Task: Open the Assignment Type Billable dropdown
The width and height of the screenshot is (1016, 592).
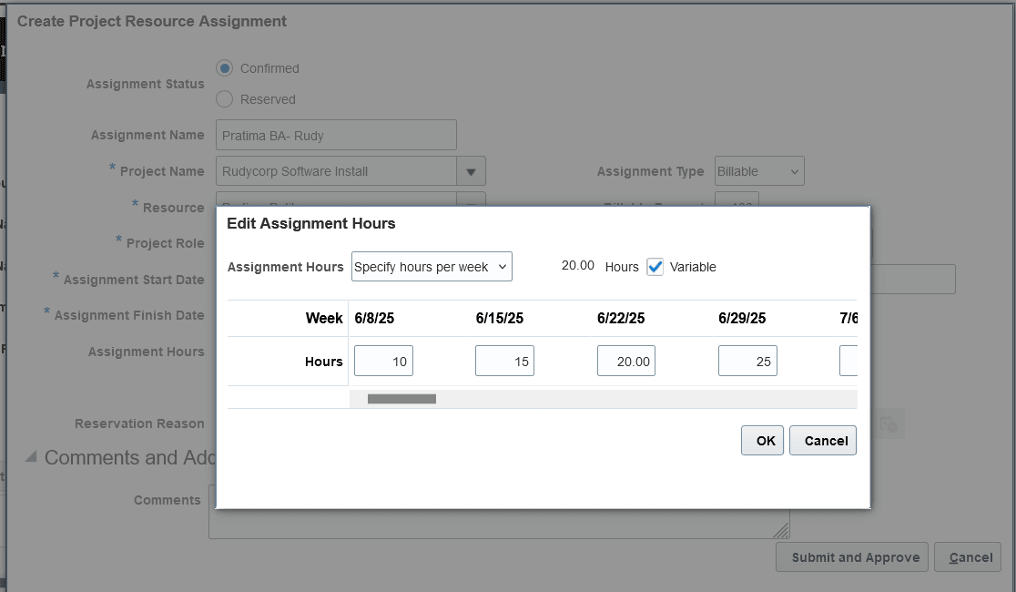Action: pyautogui.click(x=759, y=171)
